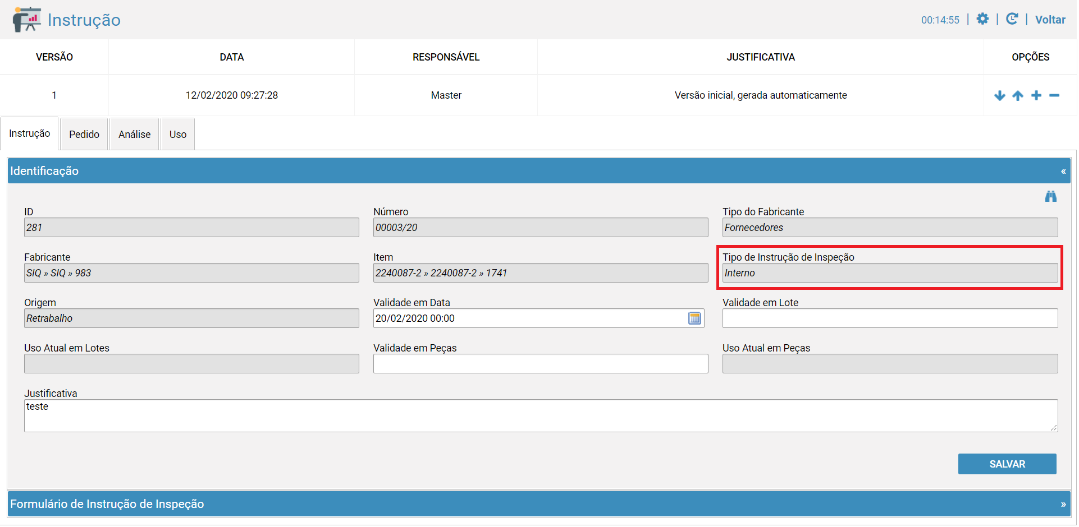Click the Voltar link
The height and width of the screenshot is (527, 1079).
(1050, 20)
